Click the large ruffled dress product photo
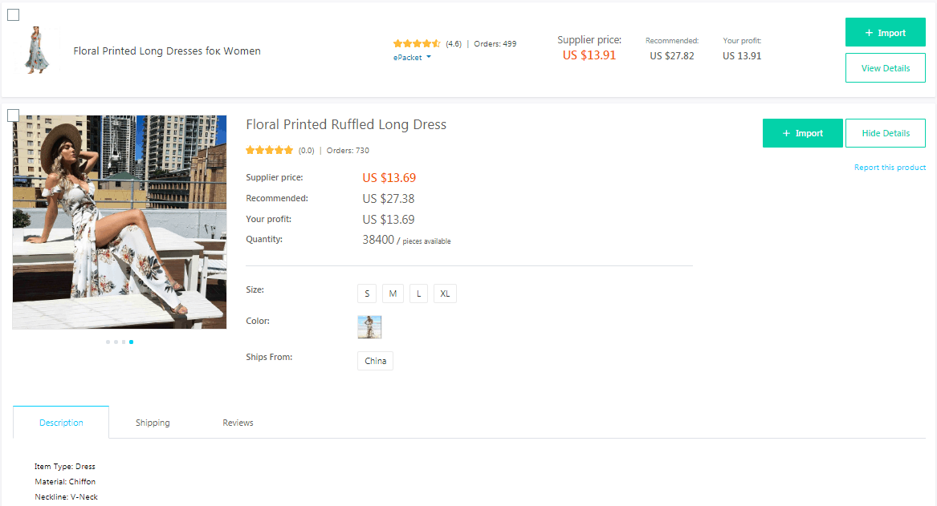Viewport: 937px width, 506px height. pyautogui.click(x=119, y=222)
